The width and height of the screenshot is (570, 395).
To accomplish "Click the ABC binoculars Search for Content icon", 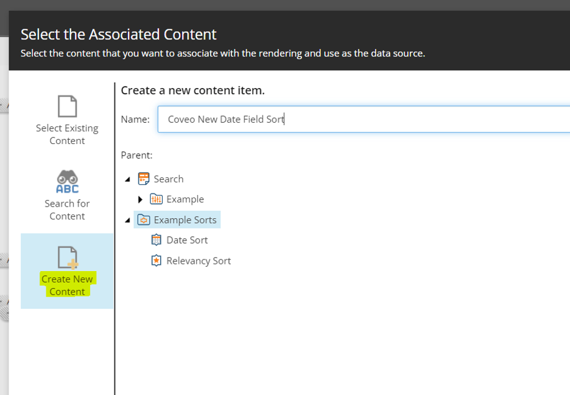I will tap(67, 181).
